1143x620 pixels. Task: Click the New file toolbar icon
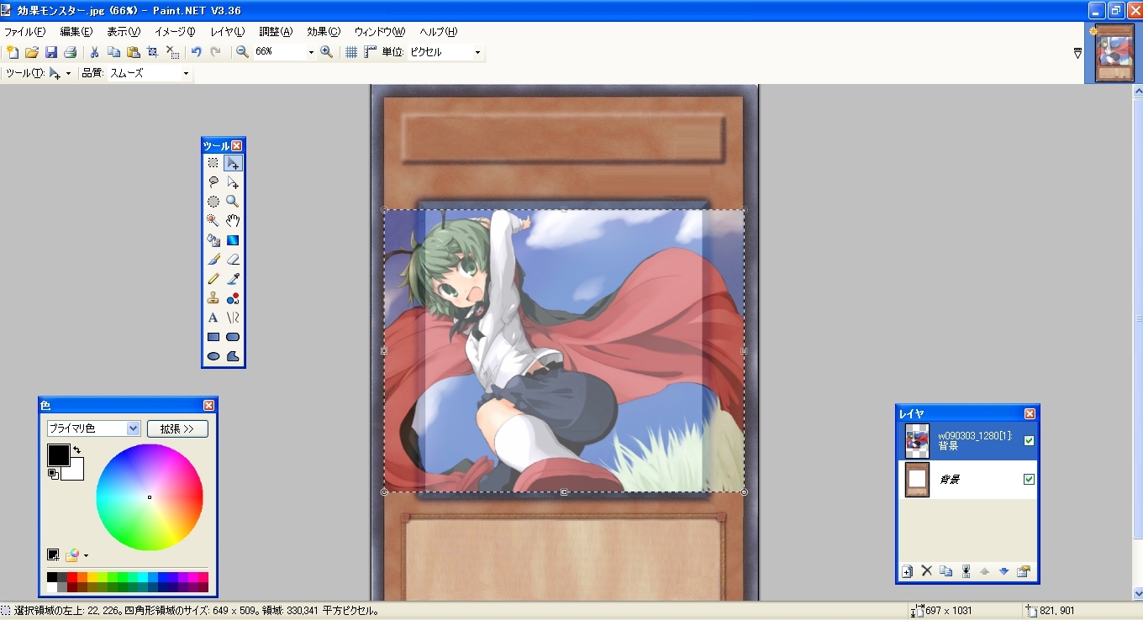pos(13,52)
